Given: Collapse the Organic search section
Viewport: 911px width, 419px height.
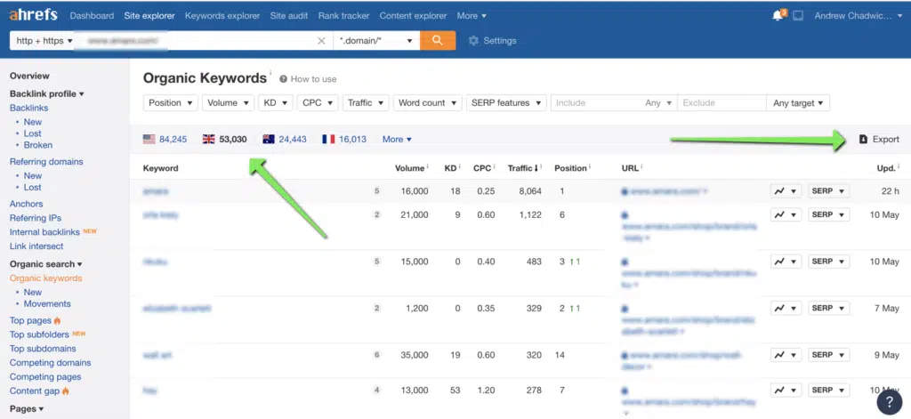Looking at the screenshot, I should pyautogui.click(x=46, y=264).
